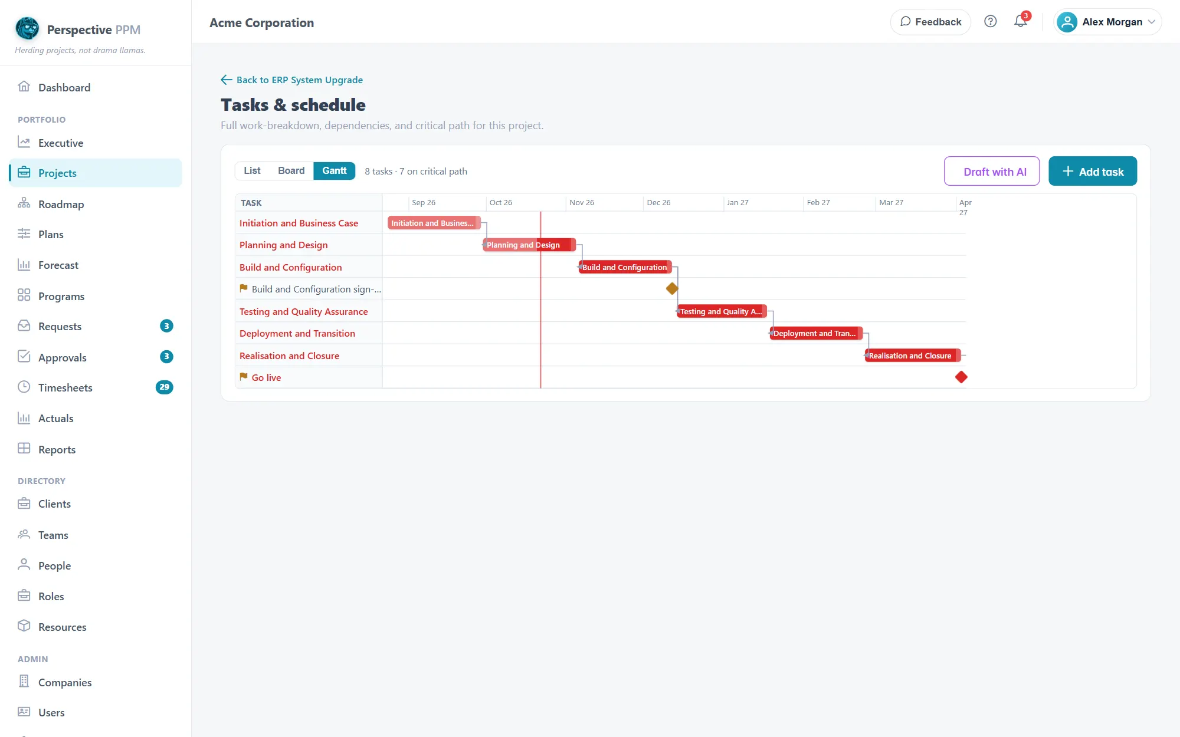Select the Planning and Design Gantt bar

[x=529, y=245]
